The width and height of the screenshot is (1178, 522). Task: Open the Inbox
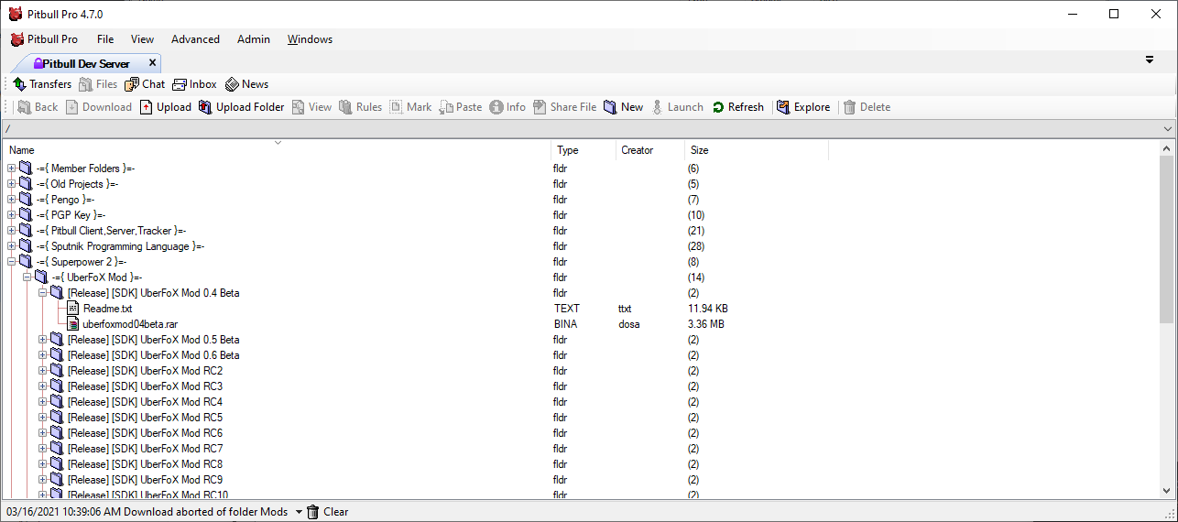194,84
